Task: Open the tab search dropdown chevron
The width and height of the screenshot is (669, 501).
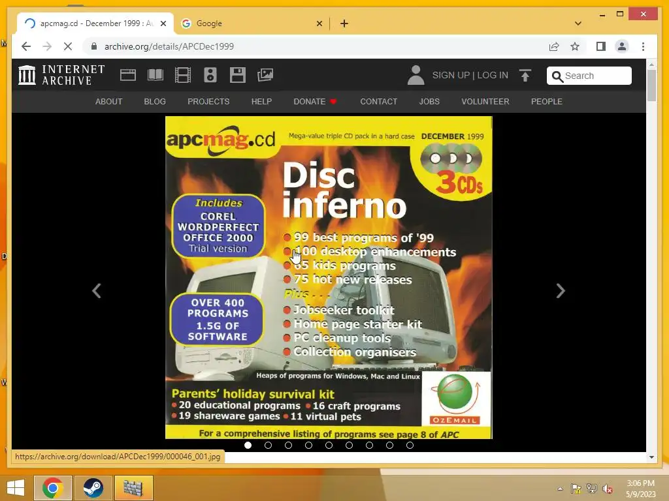Action: 578,23
